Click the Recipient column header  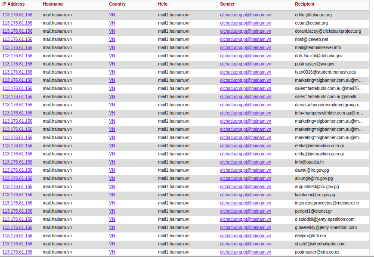(305, 4)
